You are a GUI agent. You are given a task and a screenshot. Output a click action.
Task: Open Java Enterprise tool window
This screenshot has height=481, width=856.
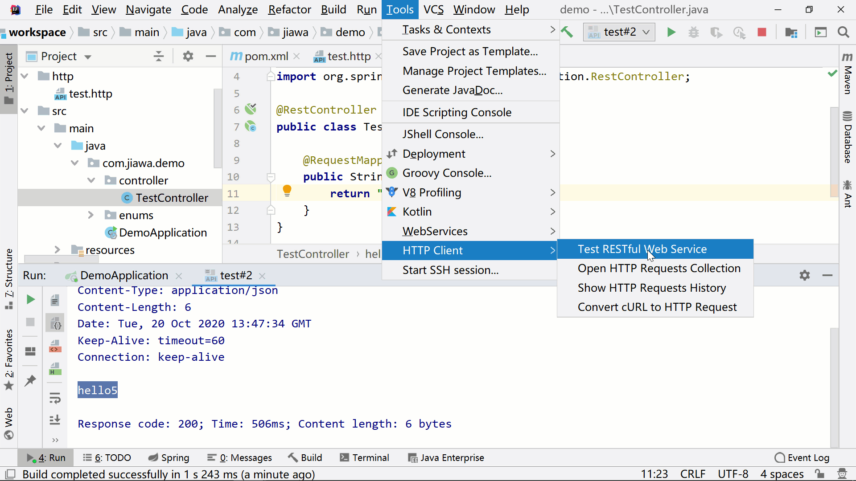(x=446, y=458)
